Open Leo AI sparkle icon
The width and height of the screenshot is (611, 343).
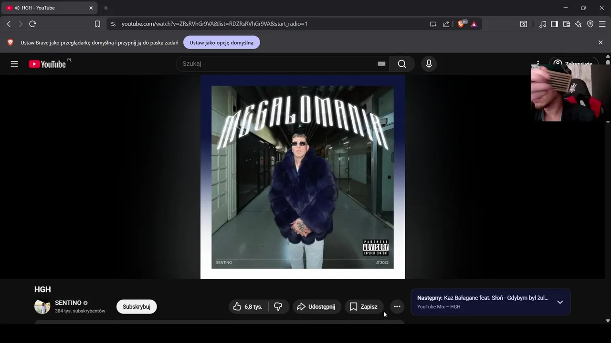[x=579, y=24]
